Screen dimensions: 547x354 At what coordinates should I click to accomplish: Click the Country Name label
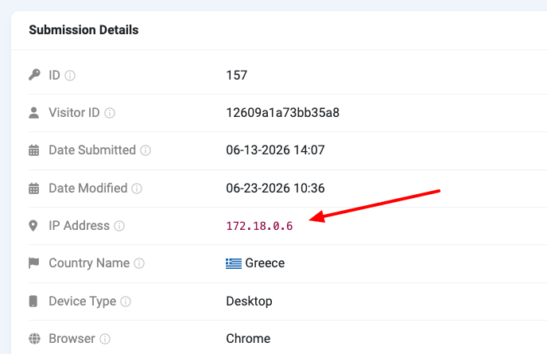(89, 263)
